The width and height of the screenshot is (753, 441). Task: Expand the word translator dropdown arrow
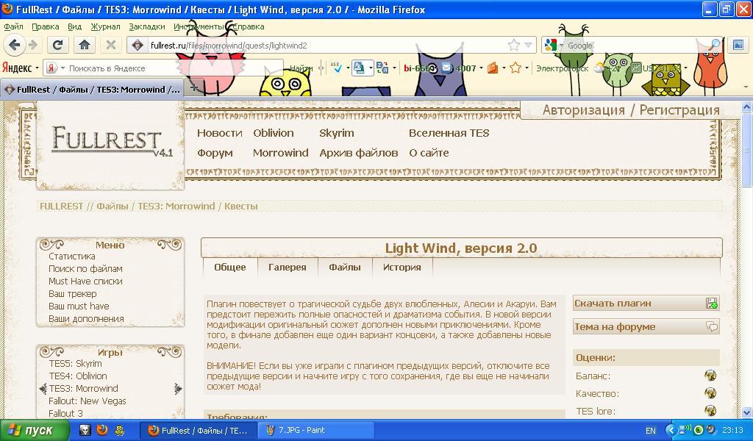pyautogui.click(x=394, y=68)
